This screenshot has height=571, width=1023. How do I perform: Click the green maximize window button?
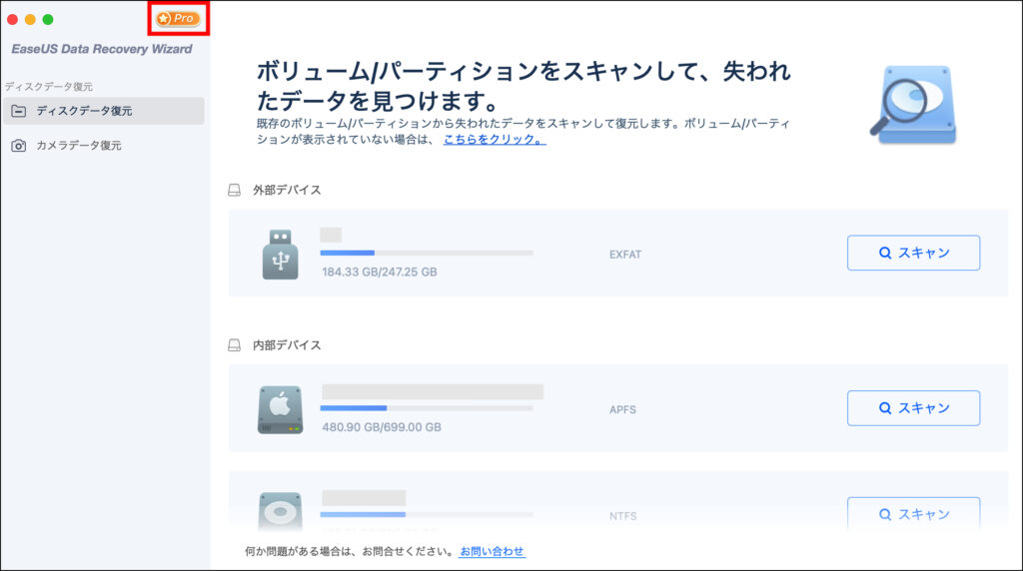point(48,20)
